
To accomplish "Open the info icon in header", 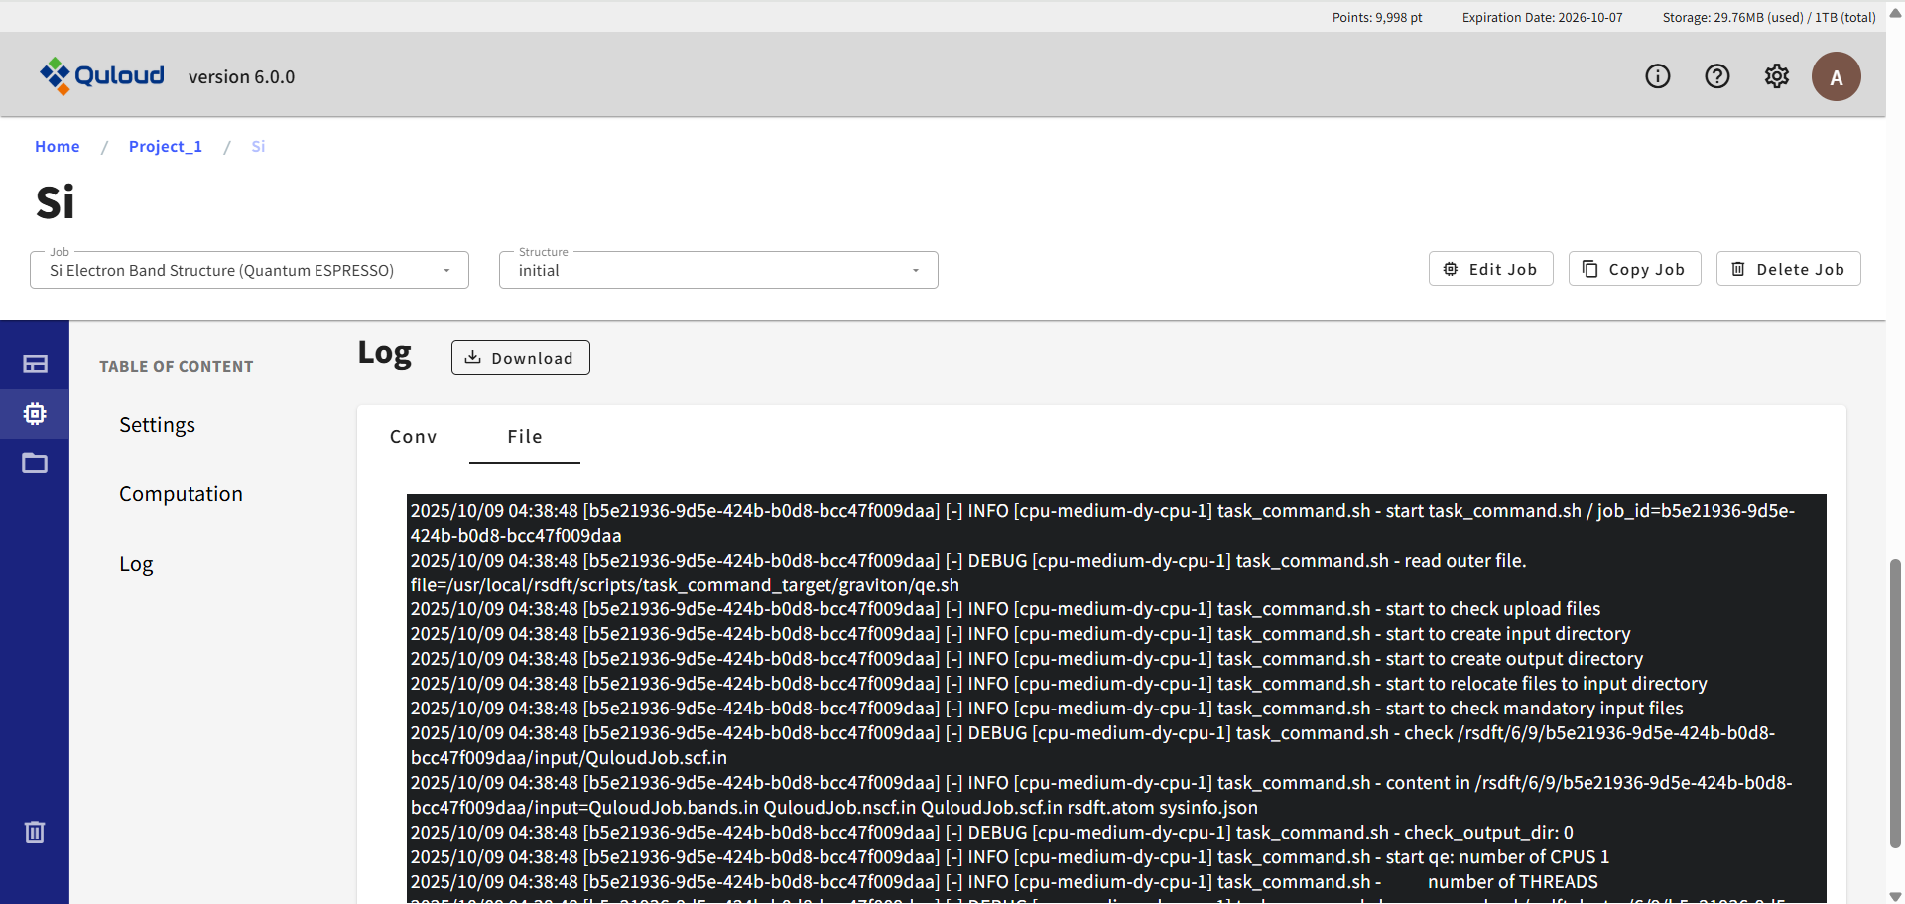I will (x=1657, y=76).
